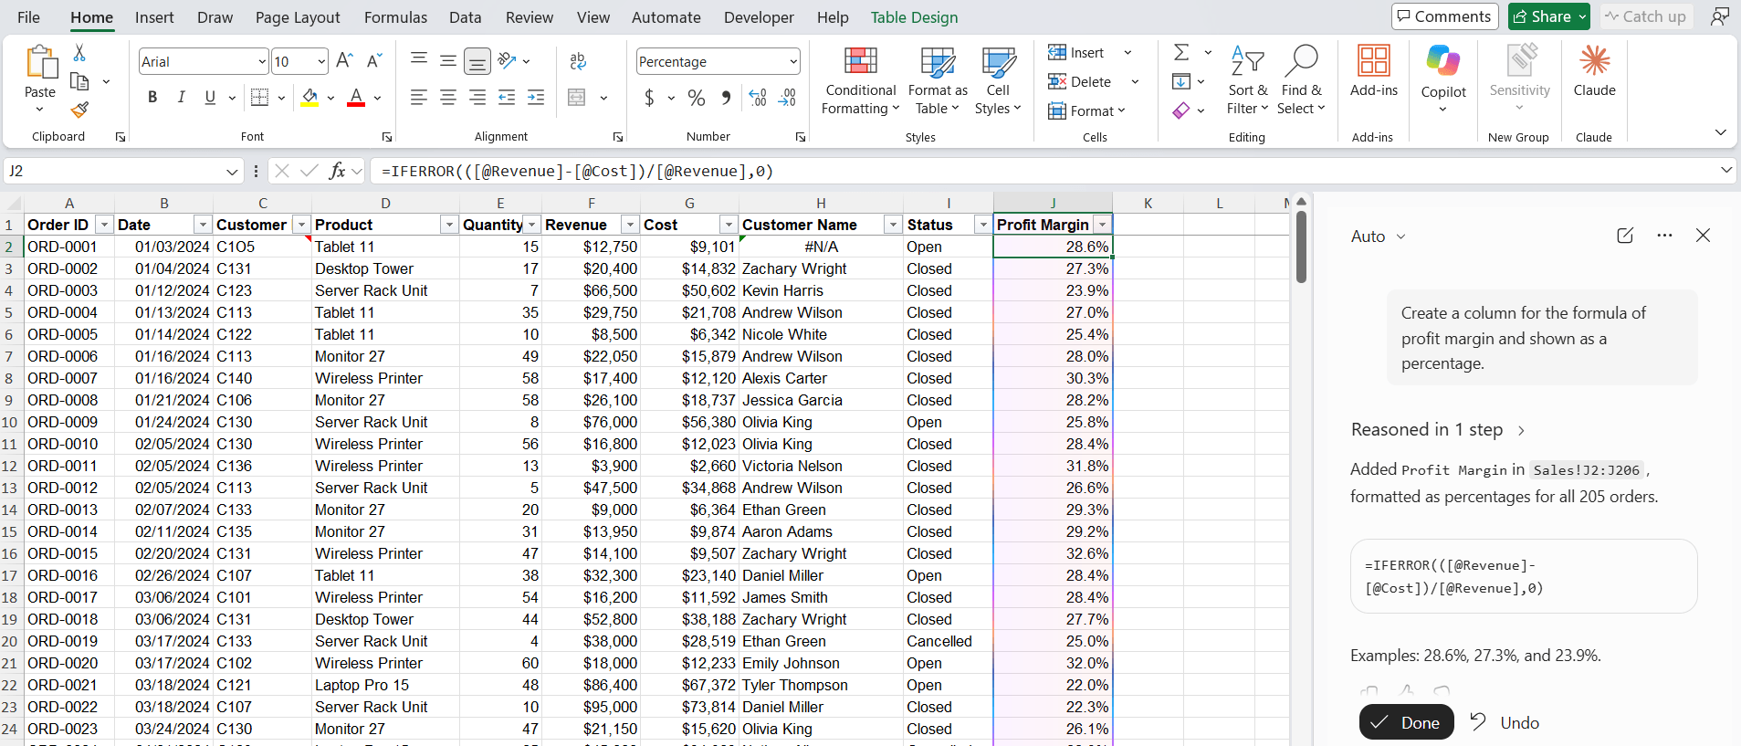The height and width of the screenshot is (746, 1741).
Task: Click the Paste clipboard icon
Action: pyautogui.click(x=40, y=62)
